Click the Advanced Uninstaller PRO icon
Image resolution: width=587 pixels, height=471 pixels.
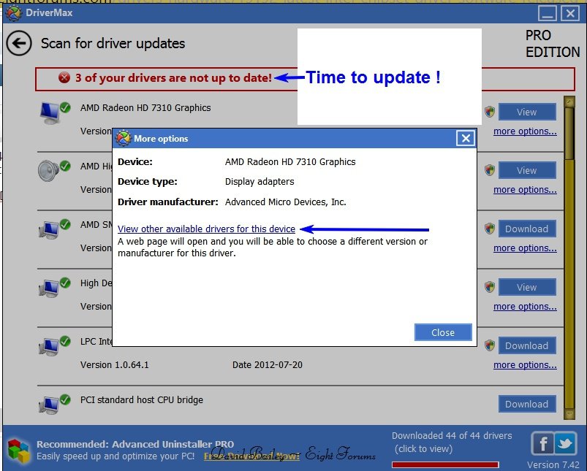coord(19,451)
